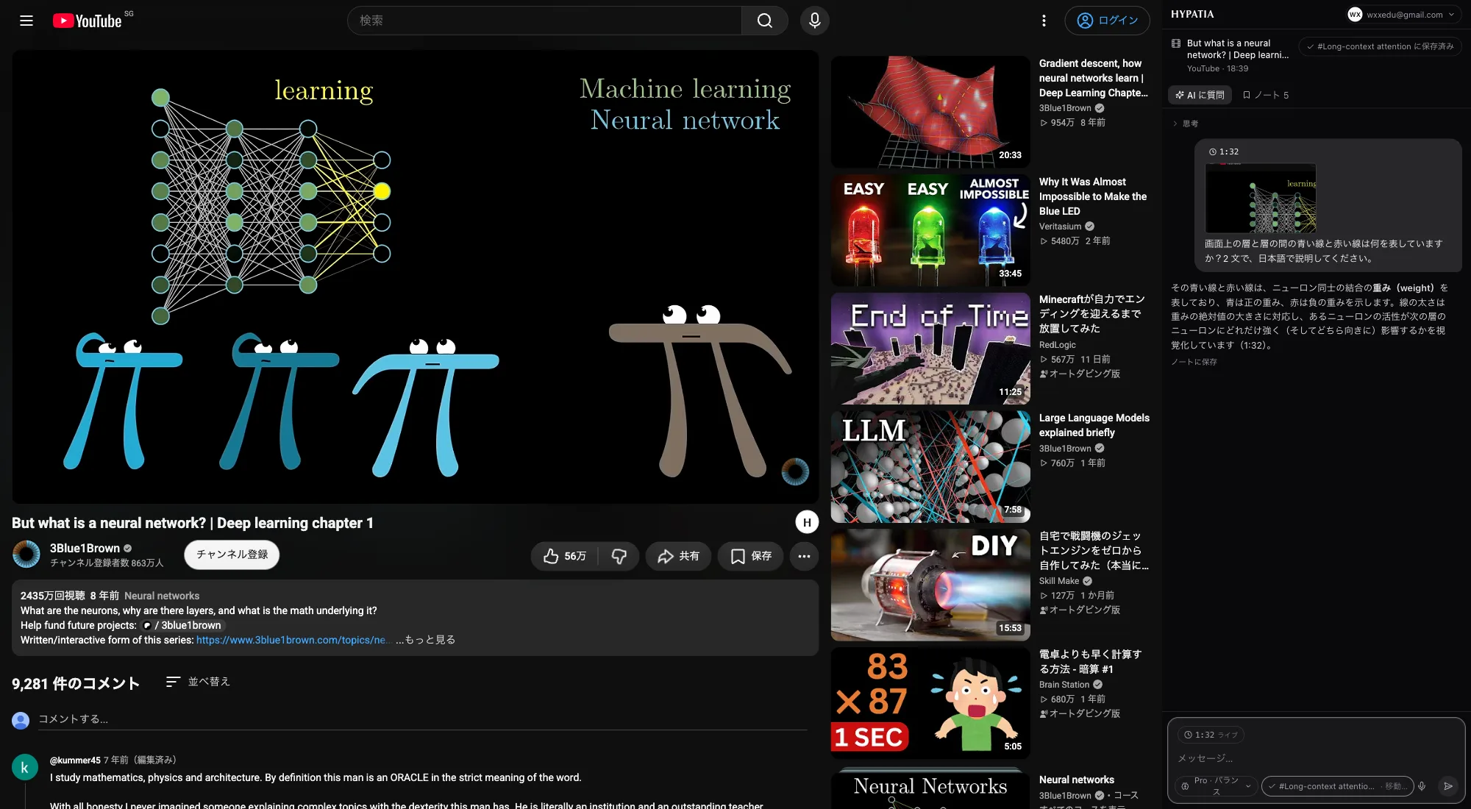Go to the YouTube home logo
Screen dimensions: 1471x809
(88, 21)
